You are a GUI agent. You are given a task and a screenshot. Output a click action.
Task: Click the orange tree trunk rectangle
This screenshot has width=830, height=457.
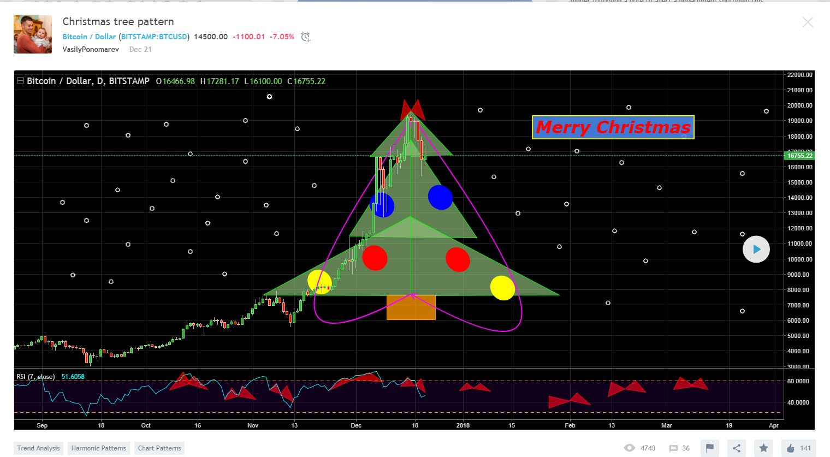(411, 307)
